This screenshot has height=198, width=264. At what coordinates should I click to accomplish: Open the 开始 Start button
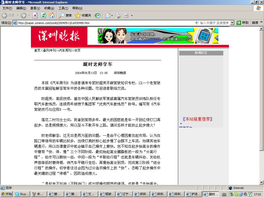7,194
